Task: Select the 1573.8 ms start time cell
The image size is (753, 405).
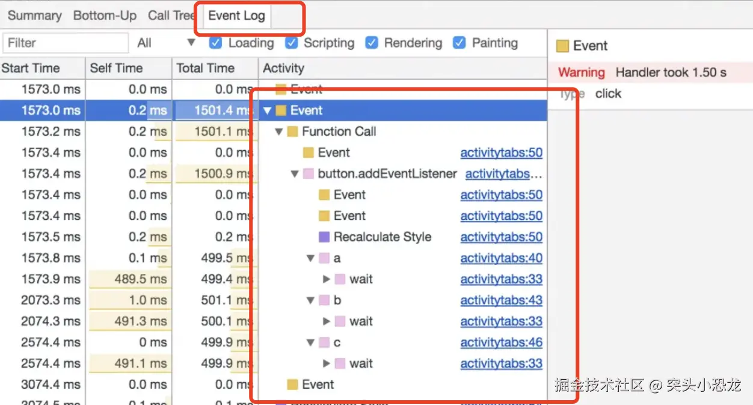Action: pos(42,258)
